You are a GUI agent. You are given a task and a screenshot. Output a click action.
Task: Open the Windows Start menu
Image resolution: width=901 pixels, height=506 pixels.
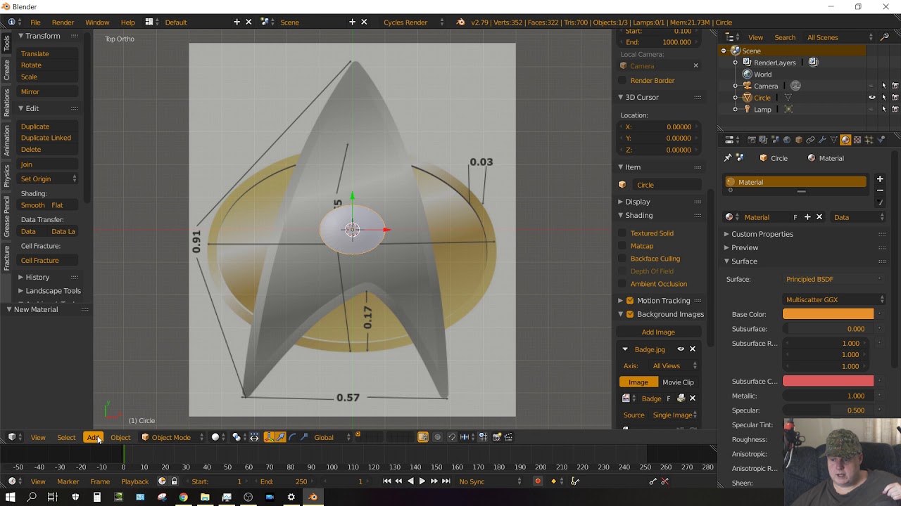[10, 497]
